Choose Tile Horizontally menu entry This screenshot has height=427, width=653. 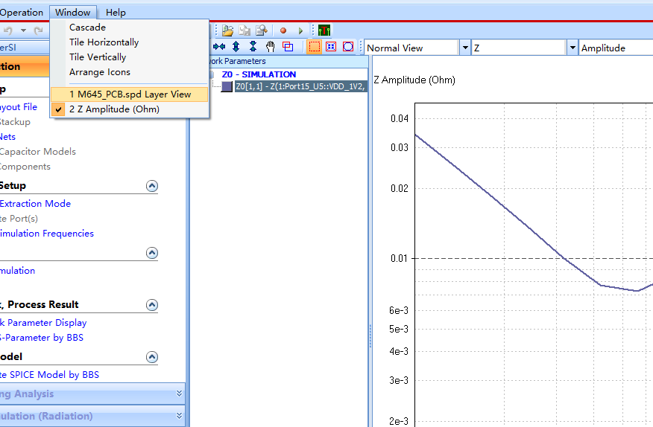click(129, 42)
